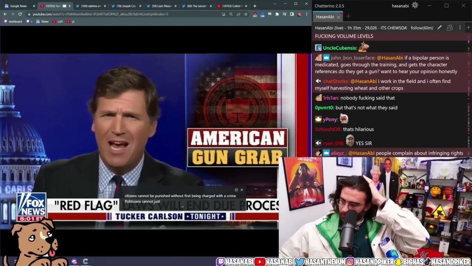Go back in the Chrome browser
The width and height of the screenshot is (472, 266).
click(x=5, y=14)
